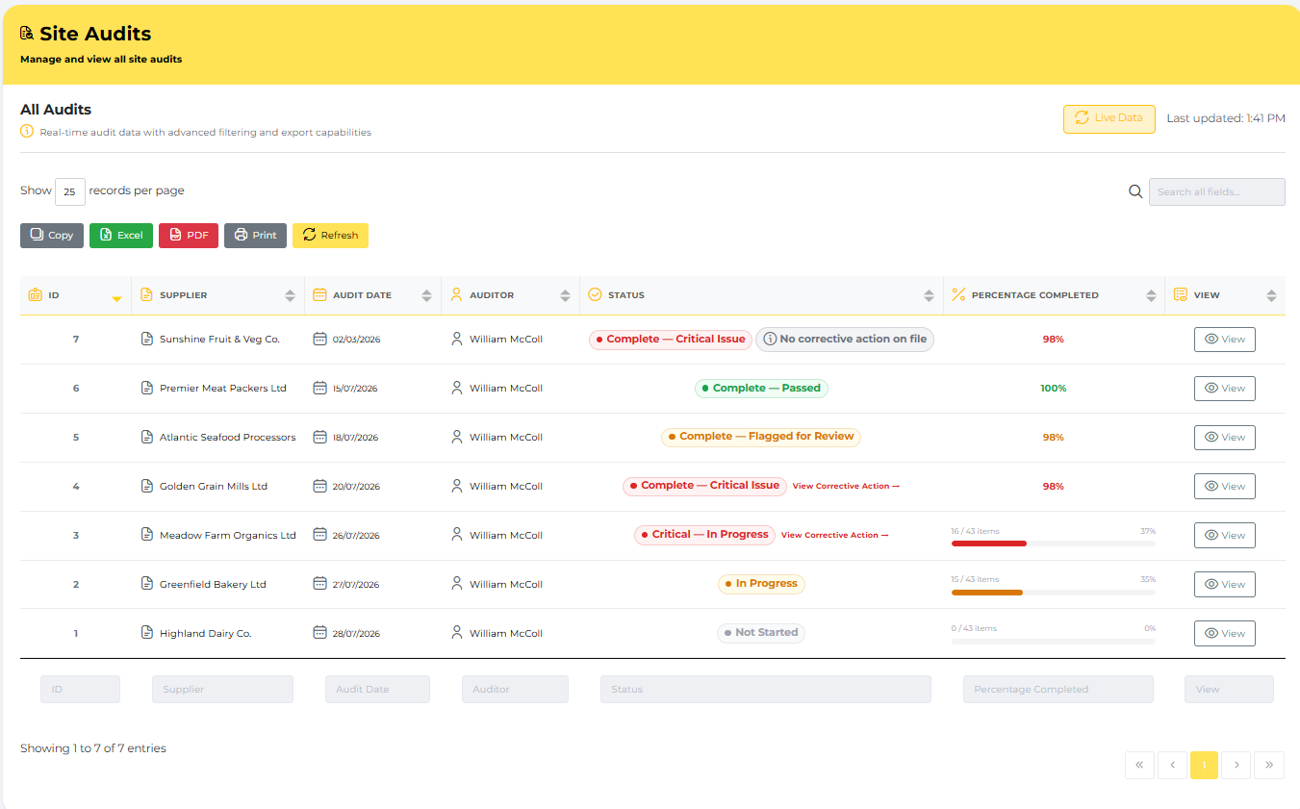Click the calendar icon next to 18/07/2026

(320, 437)
